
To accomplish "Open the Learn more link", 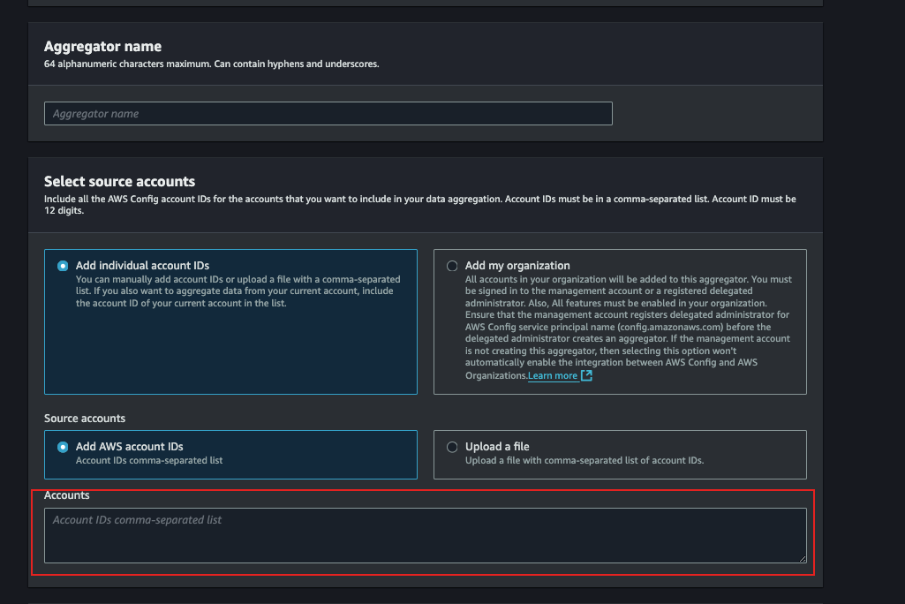I will [x=553, y=376].
